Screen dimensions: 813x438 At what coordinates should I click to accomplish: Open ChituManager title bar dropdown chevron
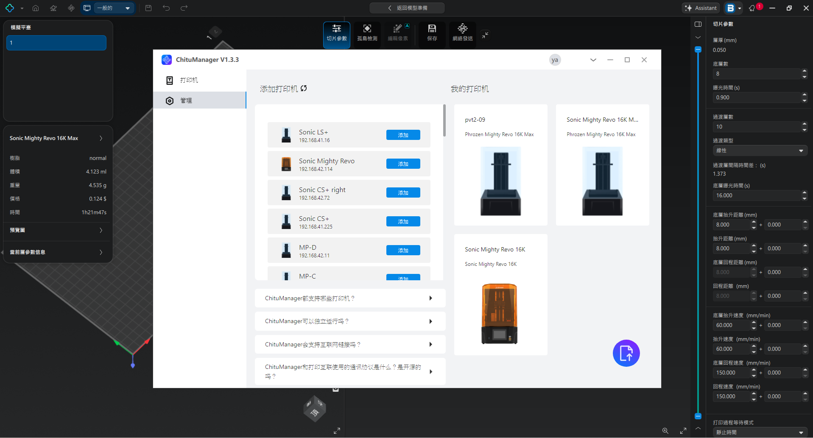(593, 60)
